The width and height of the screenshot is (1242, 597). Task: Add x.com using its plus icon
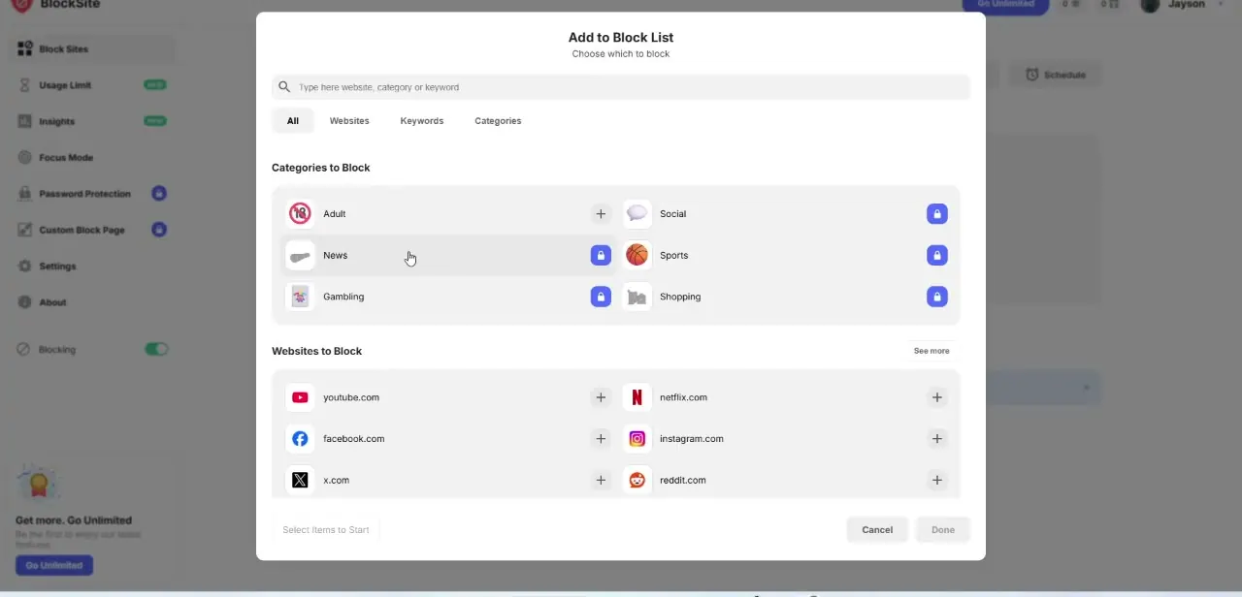coord(601,480)
